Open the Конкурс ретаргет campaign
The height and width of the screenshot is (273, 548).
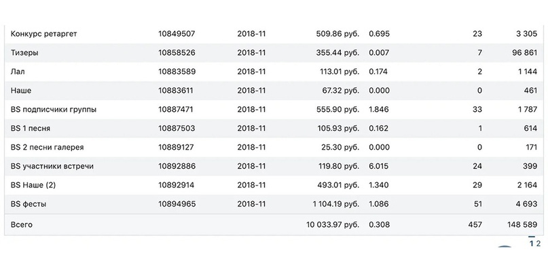[43, 34]
